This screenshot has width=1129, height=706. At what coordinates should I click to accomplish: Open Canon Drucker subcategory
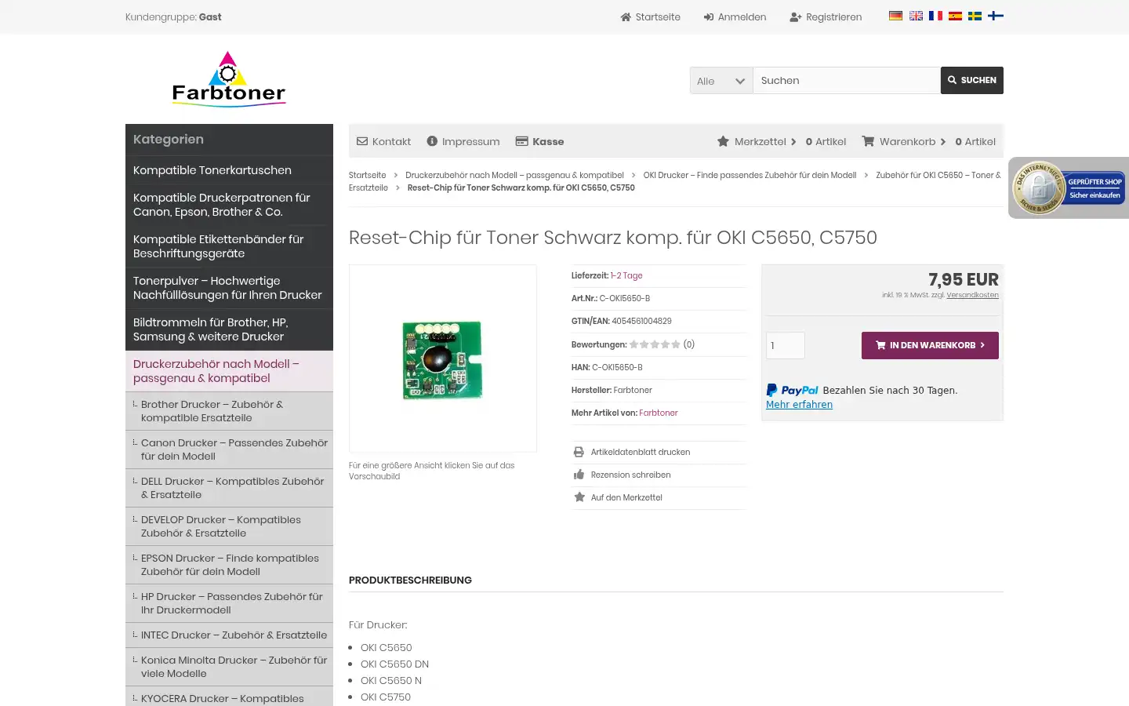(x=229, y=449)
